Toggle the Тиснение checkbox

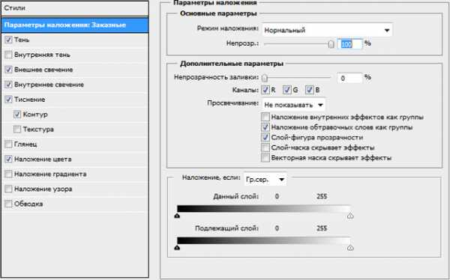[8, 100]
